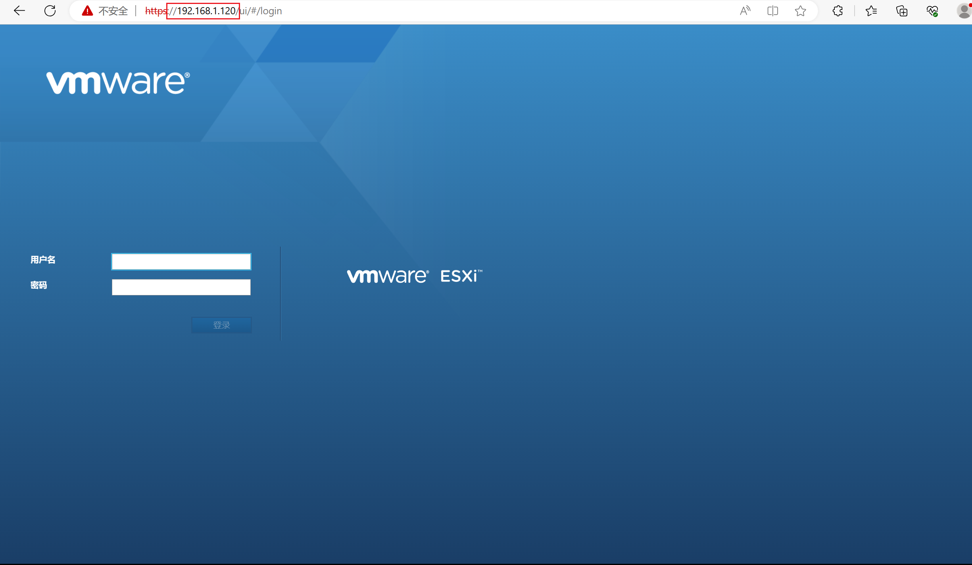
Task: Click the 密码 label text
Action: (39, 285)
